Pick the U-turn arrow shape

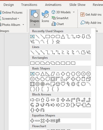pyautogui.click(x=78, y=100)
